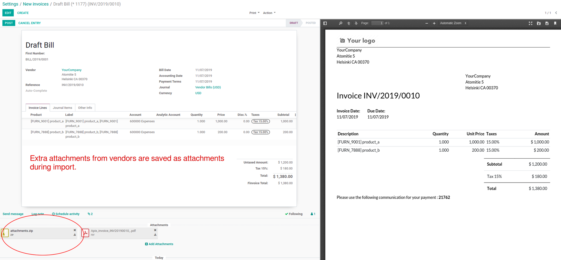Click the POSTED status stage
The image size is (561, 260).
click(311, 23)
